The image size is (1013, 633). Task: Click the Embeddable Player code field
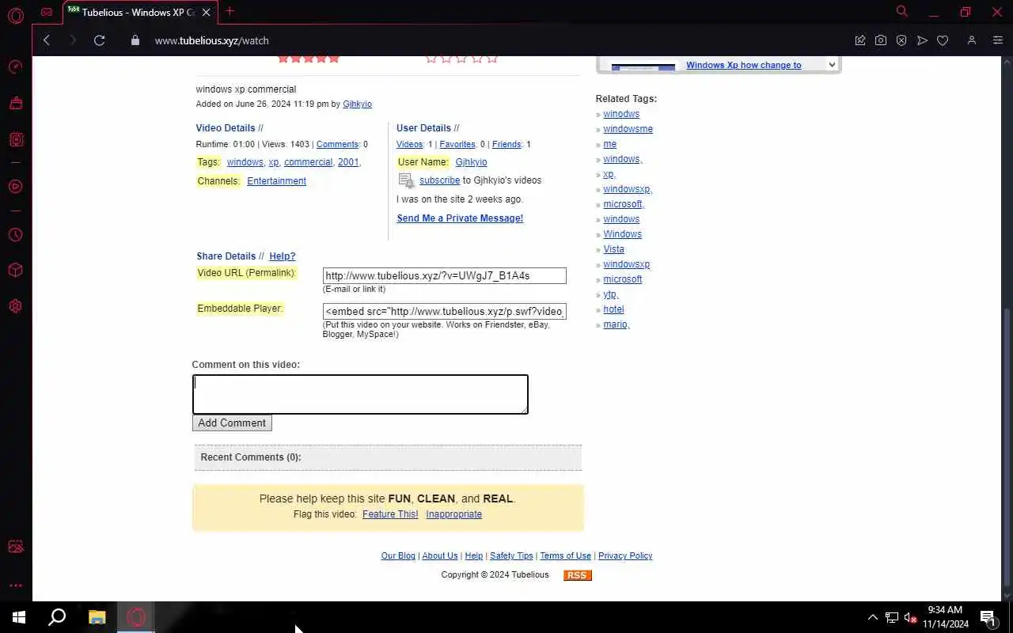tap(445, 312)
